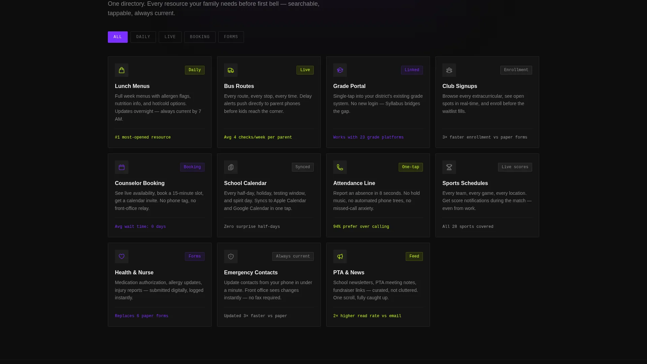Click the One-tap badge on Attendance Line

click(x=410, y=167)
